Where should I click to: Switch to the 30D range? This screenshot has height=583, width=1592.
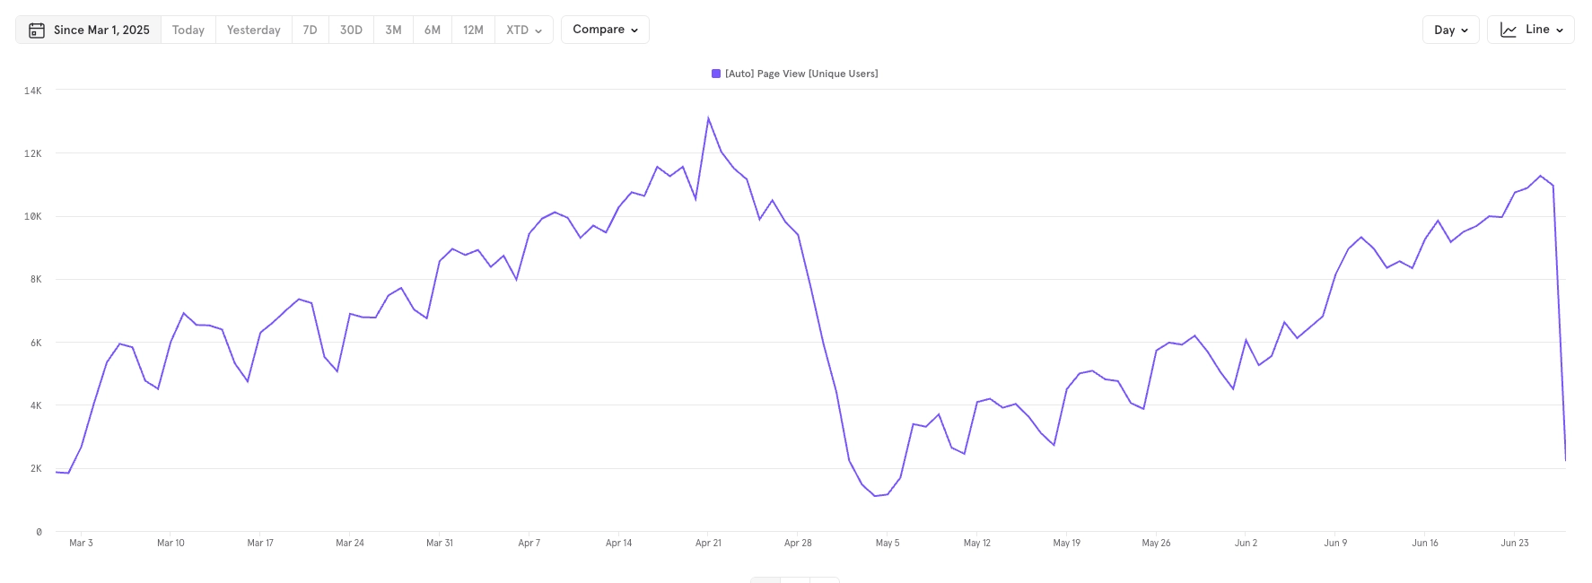(x=351, y=30)
